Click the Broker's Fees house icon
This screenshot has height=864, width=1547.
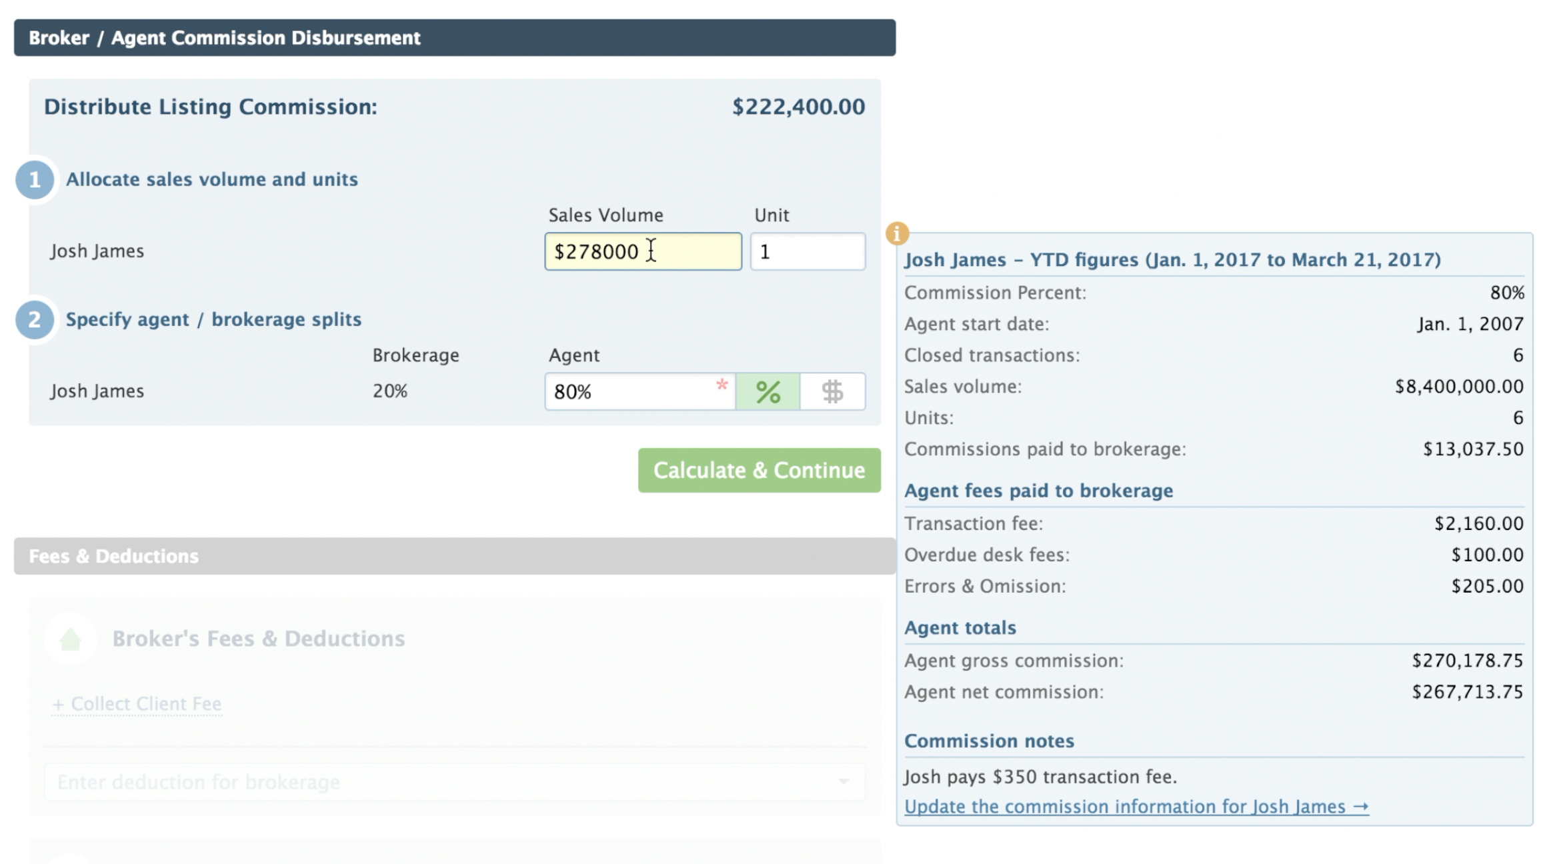tap(71, 639)
